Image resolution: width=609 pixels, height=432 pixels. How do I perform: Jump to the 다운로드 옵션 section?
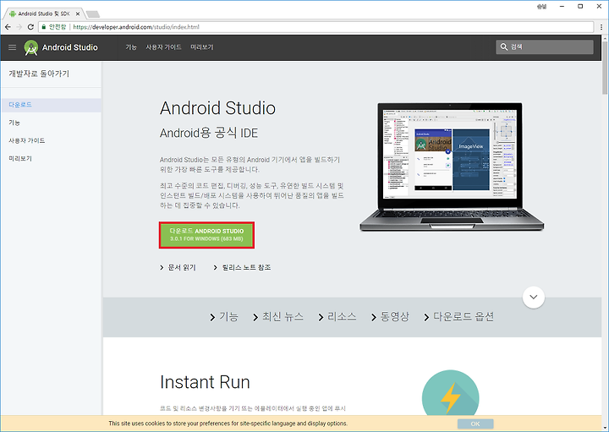[458, 317]
